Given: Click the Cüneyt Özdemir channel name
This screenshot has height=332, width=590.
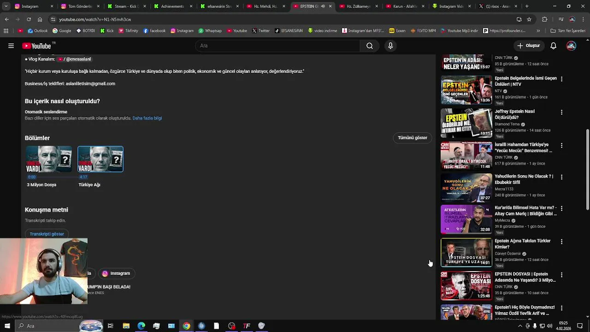Looking at the screenshot, I should [x=507, y=254].
